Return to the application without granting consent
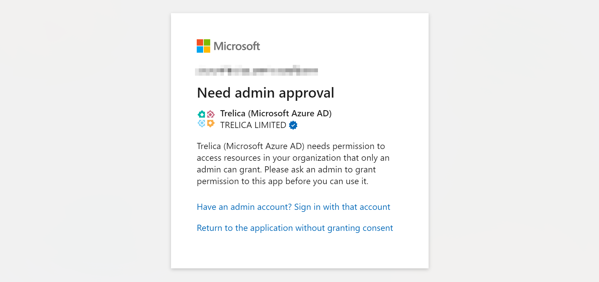The height and width of the screenshot is (282, 599). coord(295,228)
